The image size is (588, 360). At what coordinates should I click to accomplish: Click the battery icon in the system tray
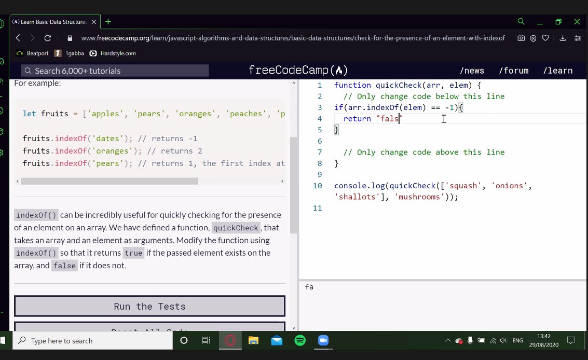[481, 340]
